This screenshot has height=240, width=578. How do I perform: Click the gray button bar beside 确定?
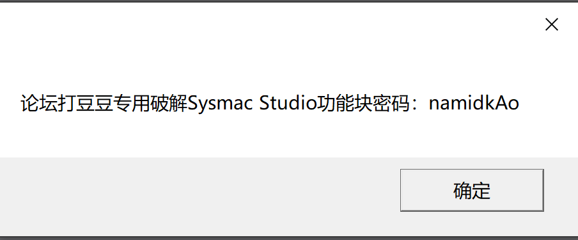pos(199,196)
